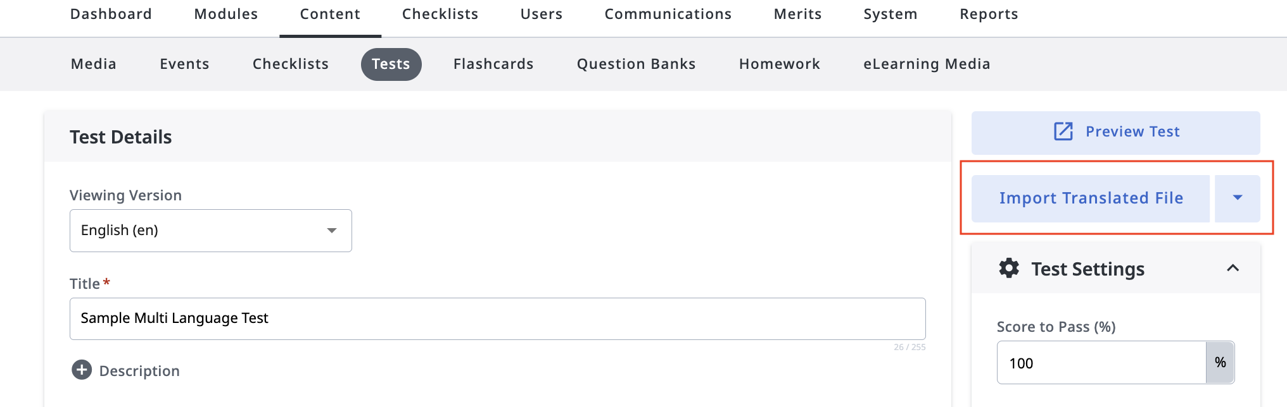Collapse the Test Settings panel chevron
Viewport: 1287px width, 407px height.
coord(1233,268)
